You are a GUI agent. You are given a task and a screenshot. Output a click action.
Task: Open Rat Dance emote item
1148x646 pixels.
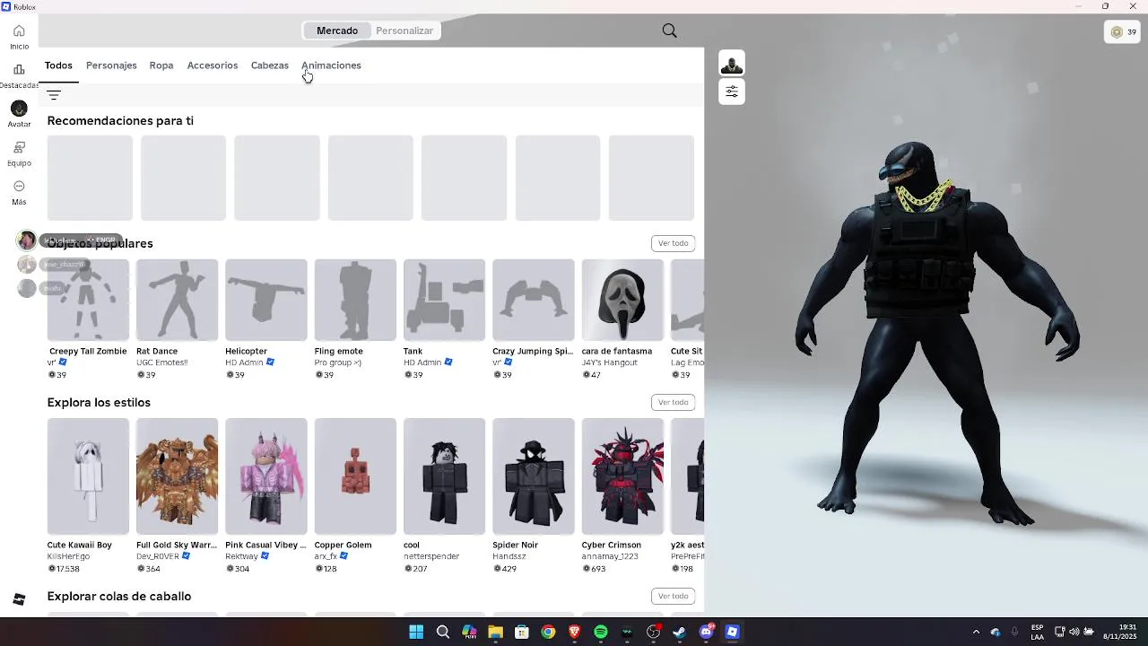click(177, 300)
